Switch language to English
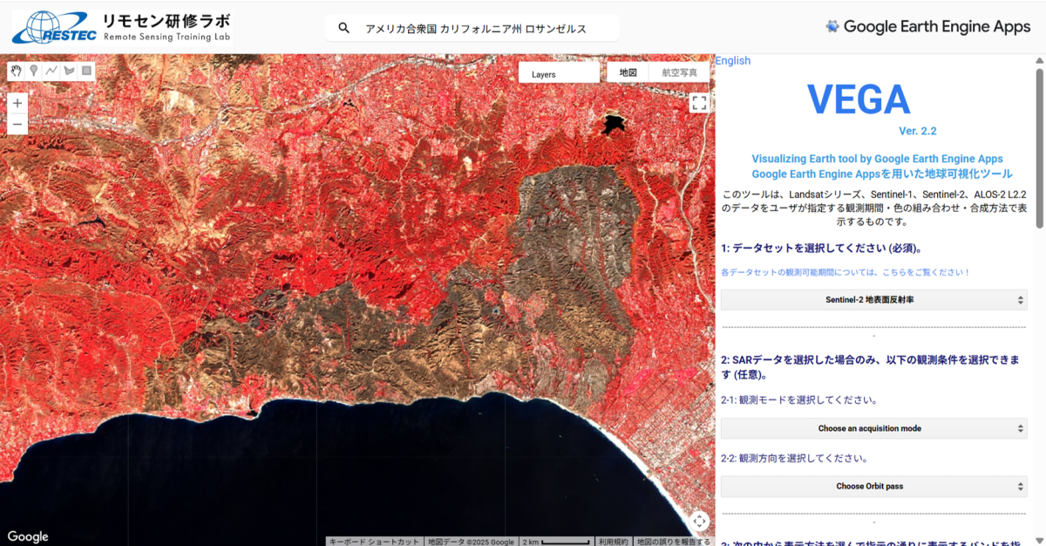Viewport: 1046px width, 546px height. [733, 60]
